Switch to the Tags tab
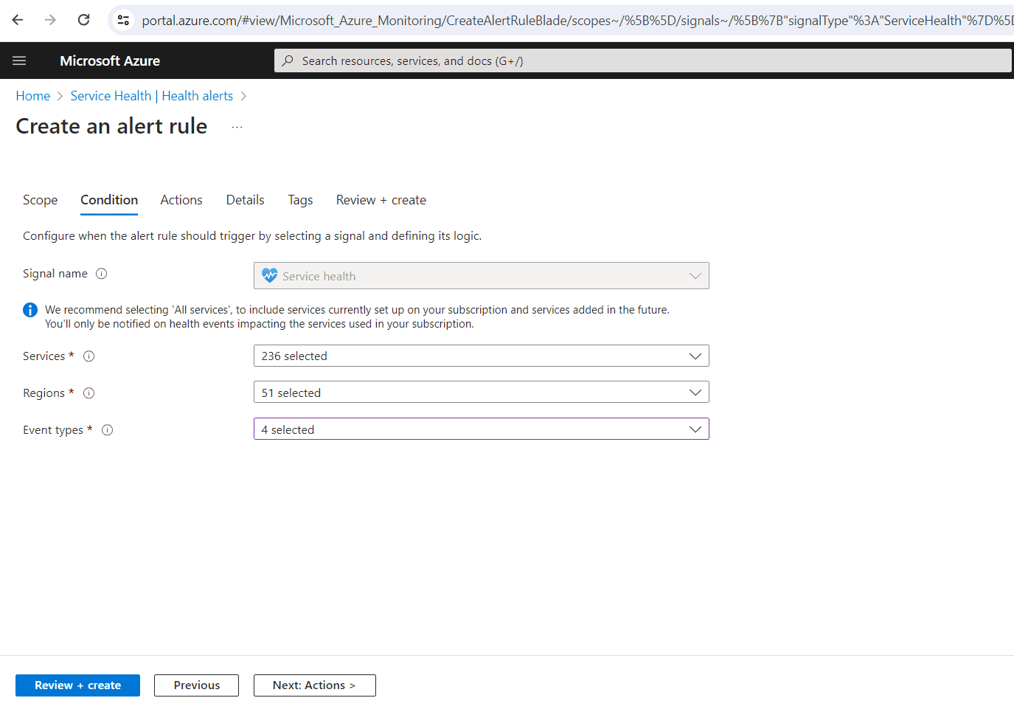 (300, 200)
